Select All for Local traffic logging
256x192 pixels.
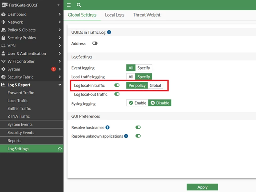pyautogui.click(x=131, y=77)
